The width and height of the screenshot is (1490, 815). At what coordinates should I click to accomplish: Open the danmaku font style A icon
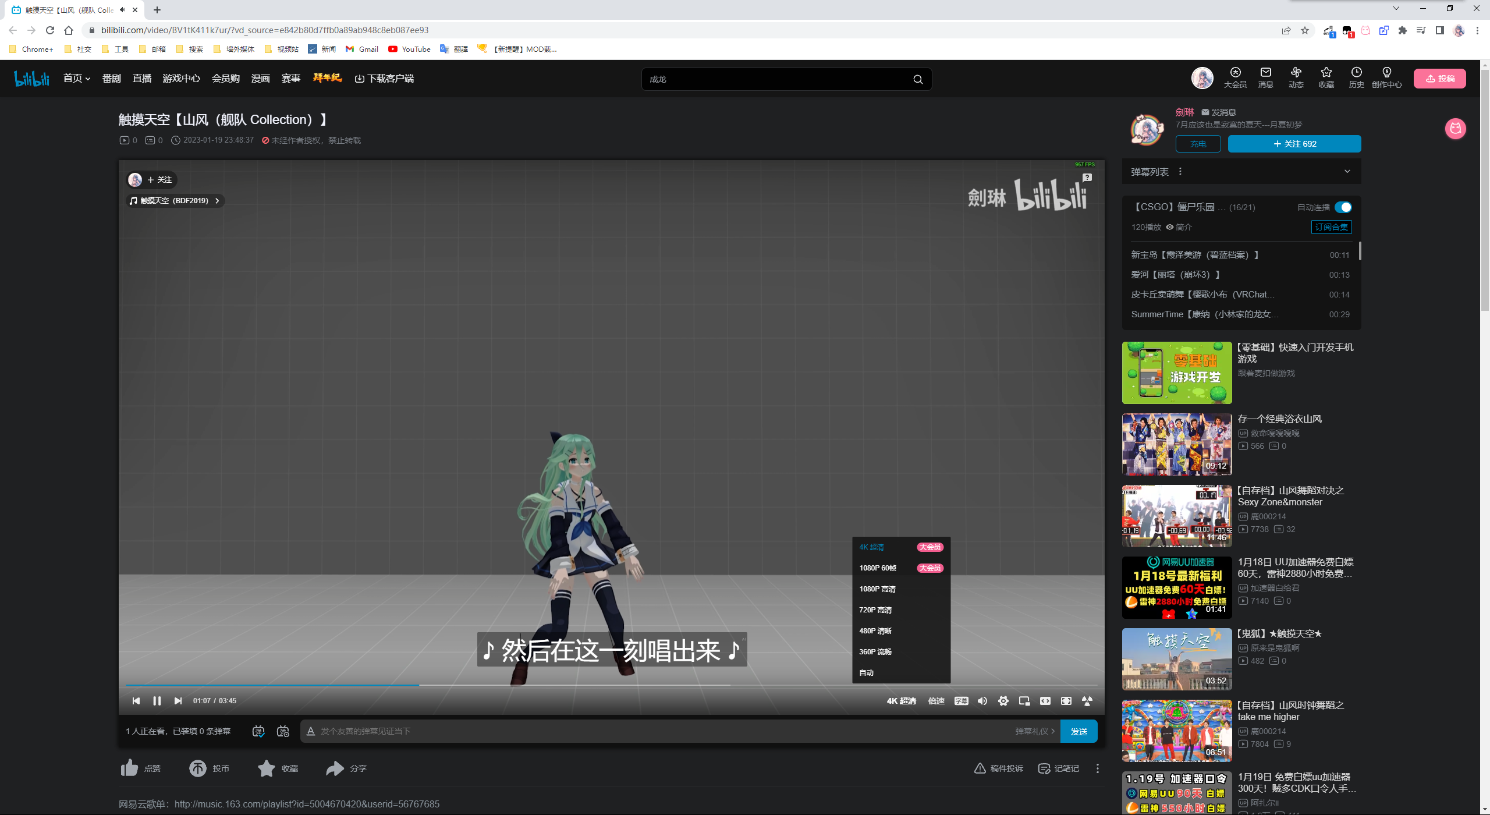pyautogui.click(x=311, y=731)
